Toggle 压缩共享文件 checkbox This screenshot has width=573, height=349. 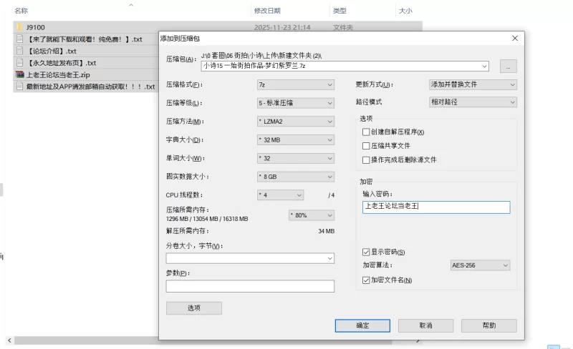(367, 146)
